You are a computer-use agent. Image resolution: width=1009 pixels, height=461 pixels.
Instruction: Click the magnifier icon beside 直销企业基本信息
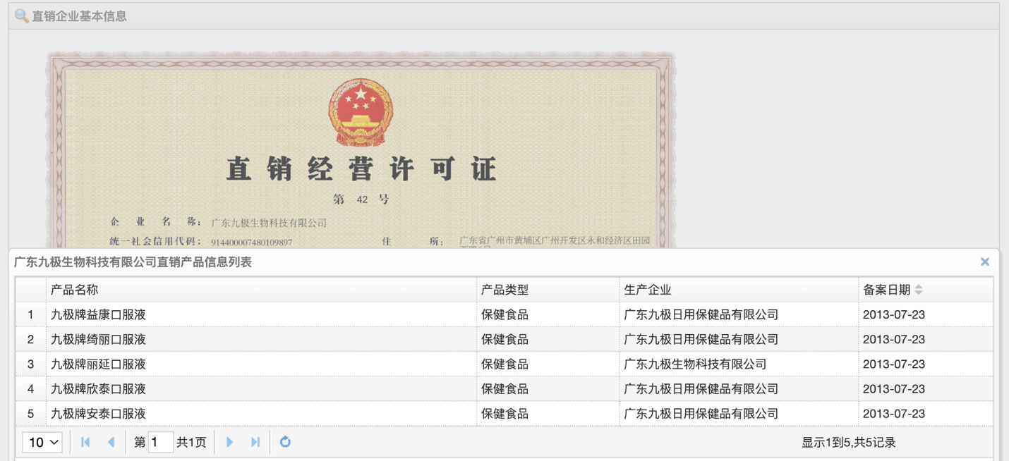pyautogui.click(x=21, y=16)
